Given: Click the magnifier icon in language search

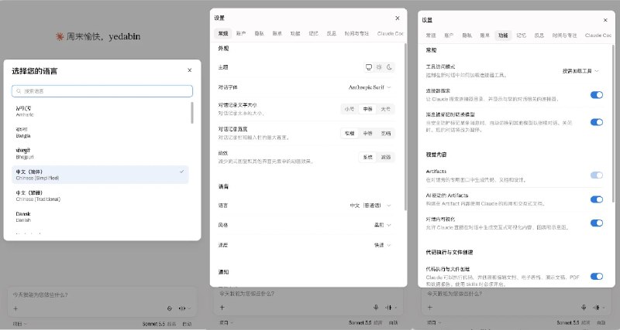Looking at the screenshot, I should pyautogui.click(x=19, y=91).
